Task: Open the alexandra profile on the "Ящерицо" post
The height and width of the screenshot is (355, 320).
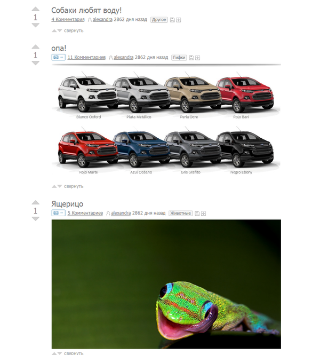Action: [x=121, y=213]
